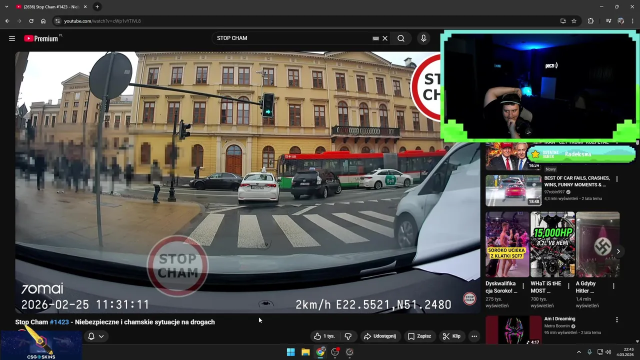Open on-screen keyboard icon in search box
The width and height of the screenshot is (640, 360).
(375, 38)
